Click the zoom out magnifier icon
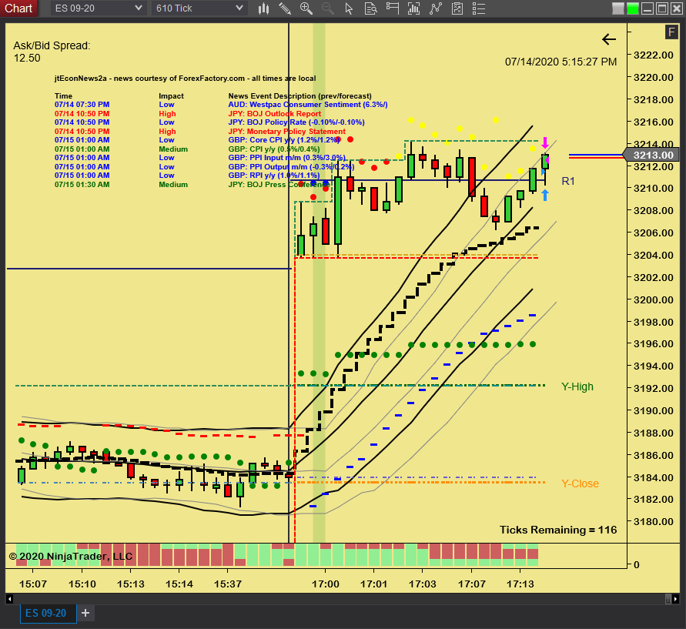686x629 pixels. 328,8
